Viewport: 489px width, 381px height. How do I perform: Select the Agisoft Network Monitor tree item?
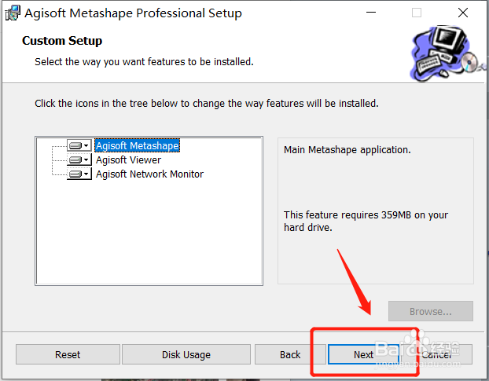[149, 174]
